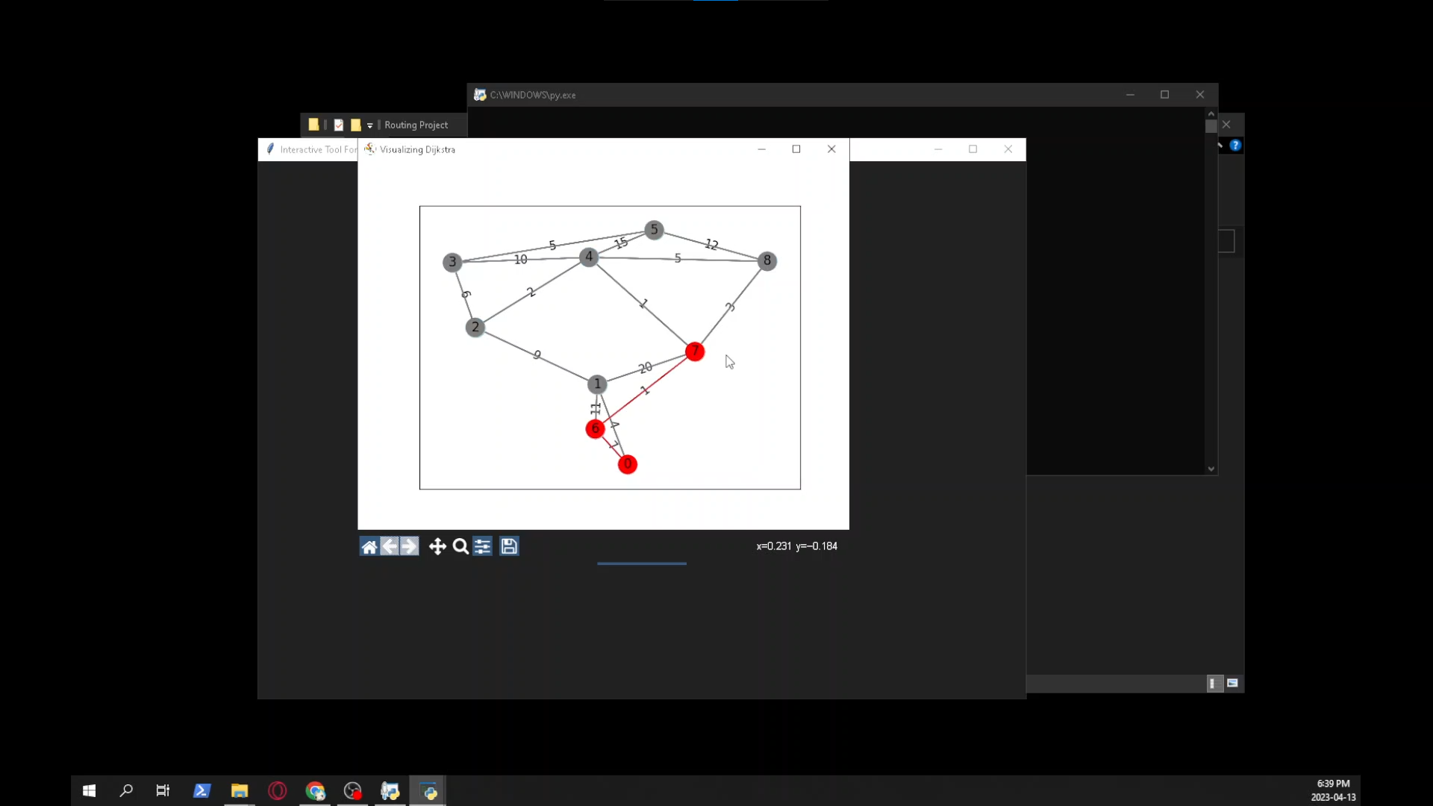Click gray node 4 in the graph
1433x806 pixels.
[x=589, y=257]
